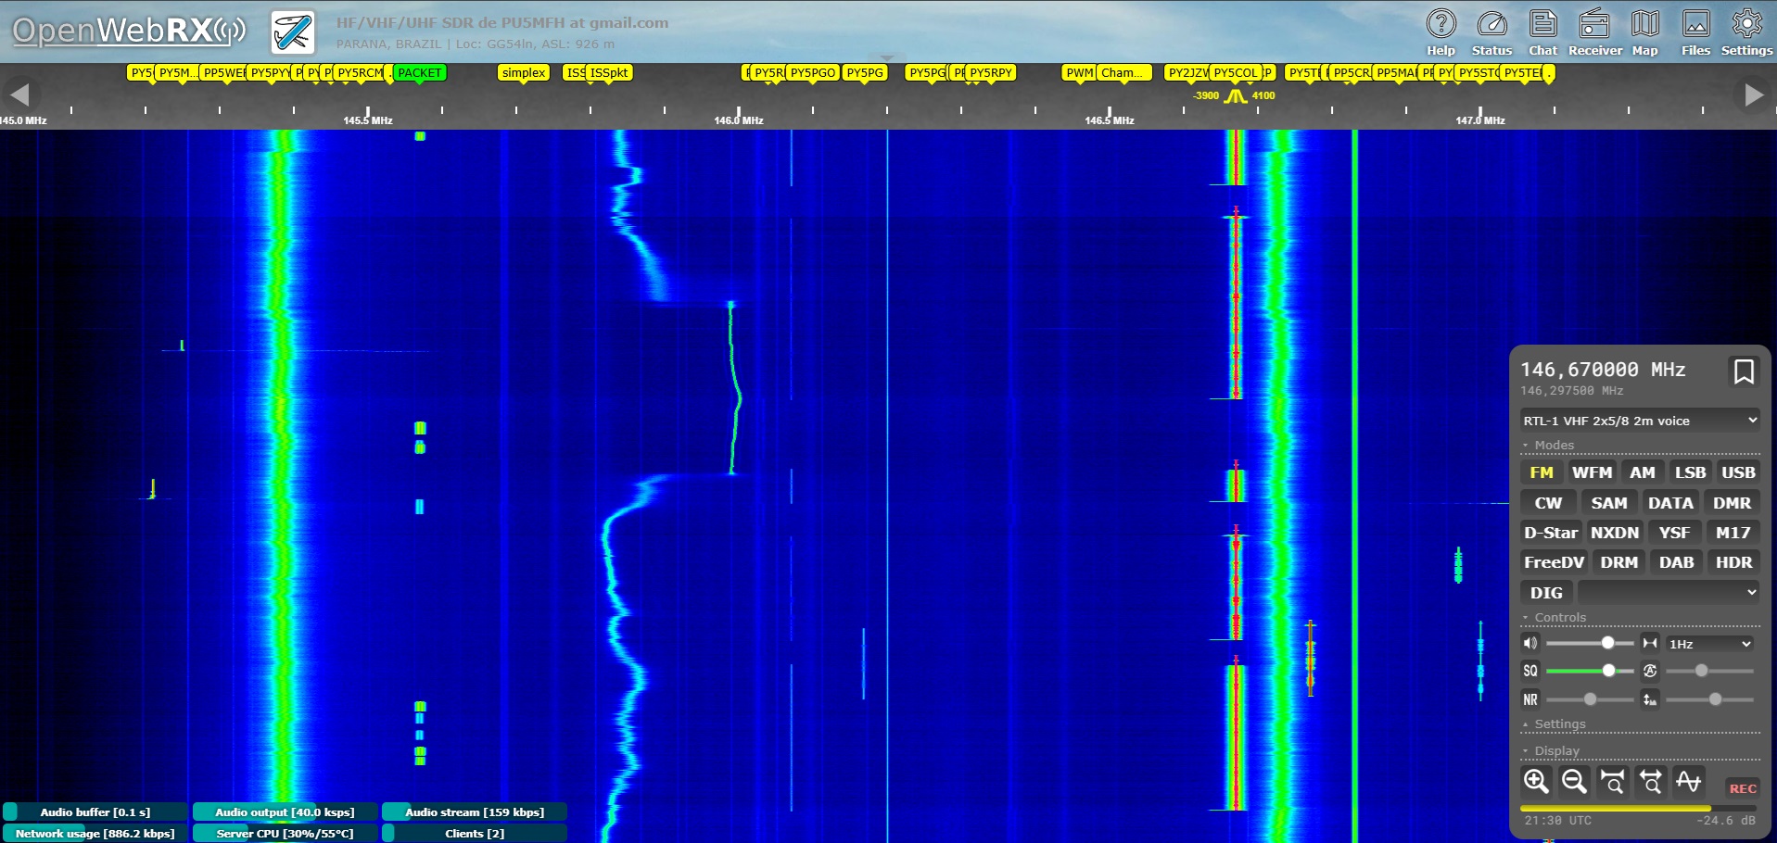This screenshot has height=843, width=1777.
Task: Open the 1Hz tuning step dropdown
Action: click(x=1709, y=644)
